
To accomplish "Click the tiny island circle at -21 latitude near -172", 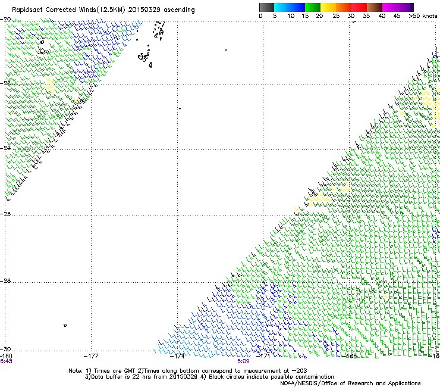I will point(225,50).
